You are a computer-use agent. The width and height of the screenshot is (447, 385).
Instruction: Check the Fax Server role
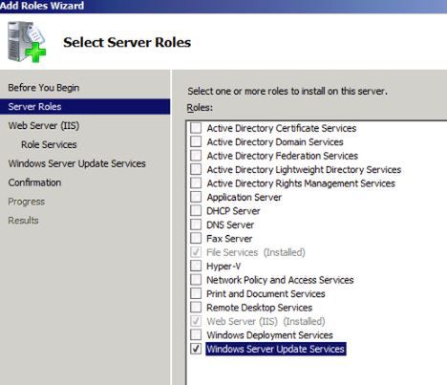196,238
